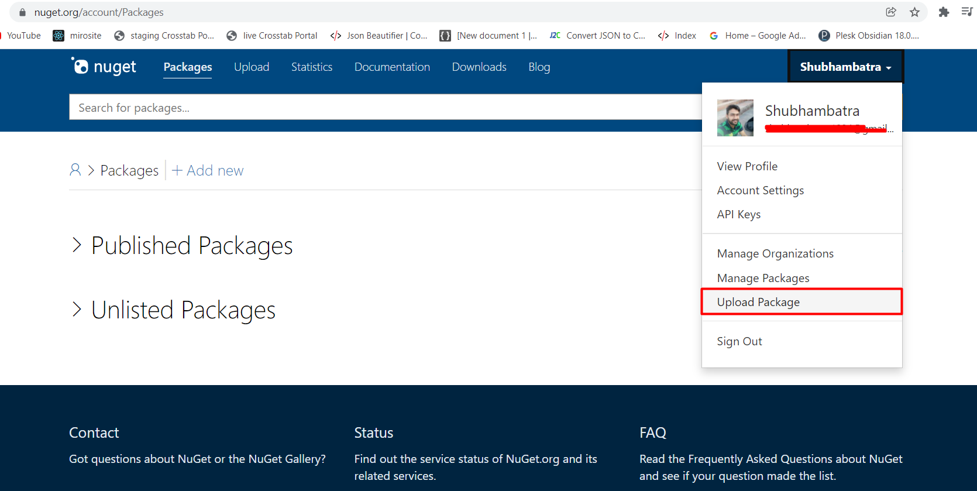This screenshot has height=491, width=977.
Task: Bookmark this page with the star icon
Action: click(x=915, y=12)
